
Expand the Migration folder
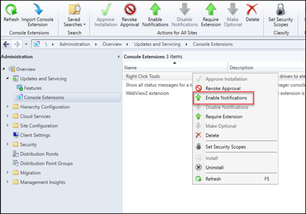pyautogui.click(x=8, y=172)
